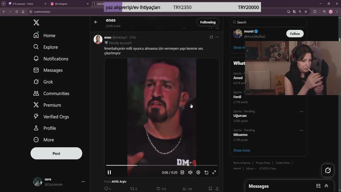Open the Terms of Service link
The height and width of the screenshot is (192, 341).
coord(242,163)
